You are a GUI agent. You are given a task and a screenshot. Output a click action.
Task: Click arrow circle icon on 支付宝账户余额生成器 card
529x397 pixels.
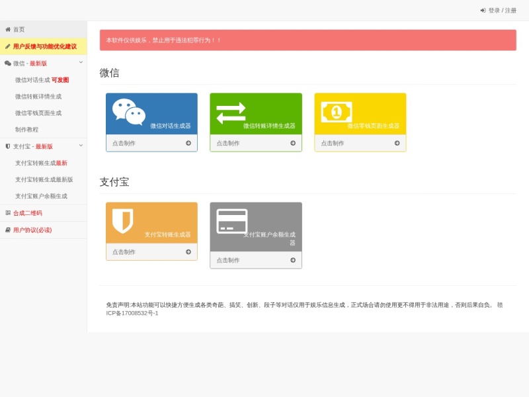[x=293, y=260]
